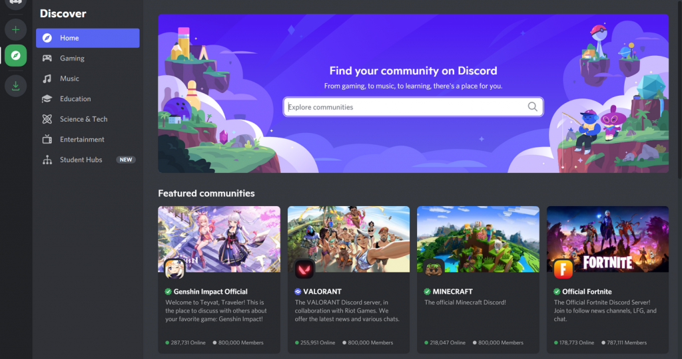Click the verified badge beside MINECRAFT
This screenshot has width=682, height=359.
click(427, 292)
